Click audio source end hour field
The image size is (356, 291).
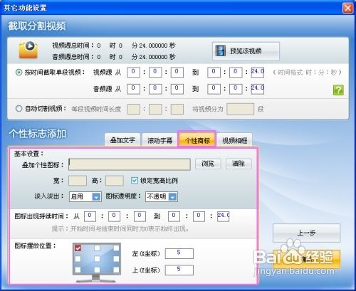pos(214,89)
